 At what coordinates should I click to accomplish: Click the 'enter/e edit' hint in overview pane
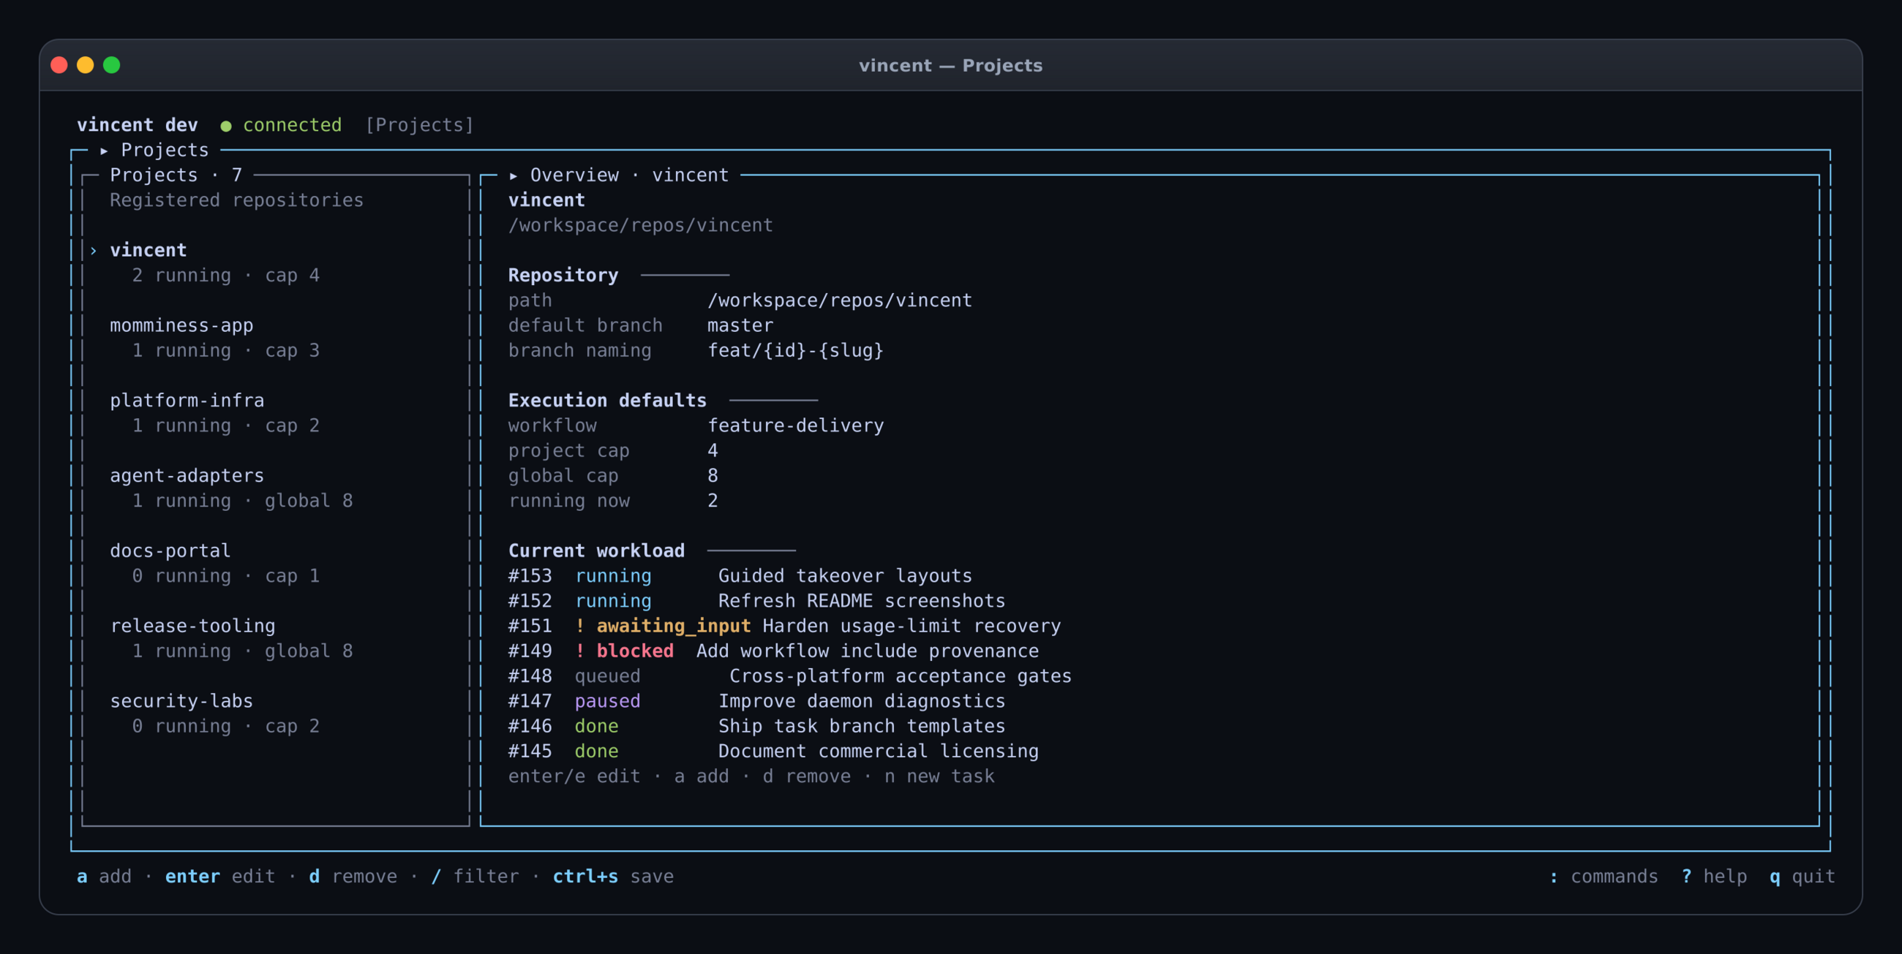tap(574, 777)
